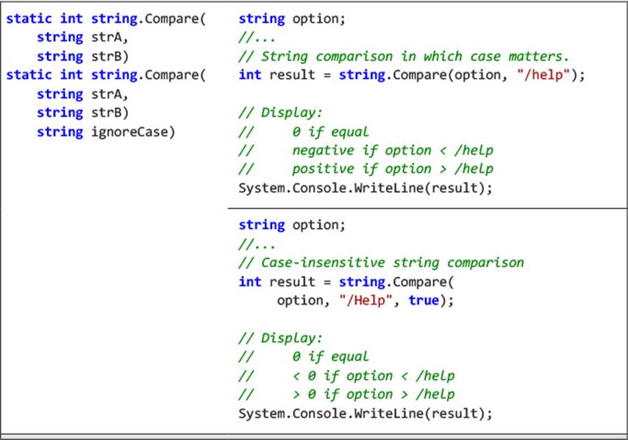The image size is (628, 440).
Task: Click second 'string option;' declaration below divider
Action: [x=292, y=225]
